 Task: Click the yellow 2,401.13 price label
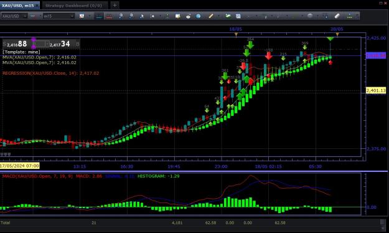[376, 90]
